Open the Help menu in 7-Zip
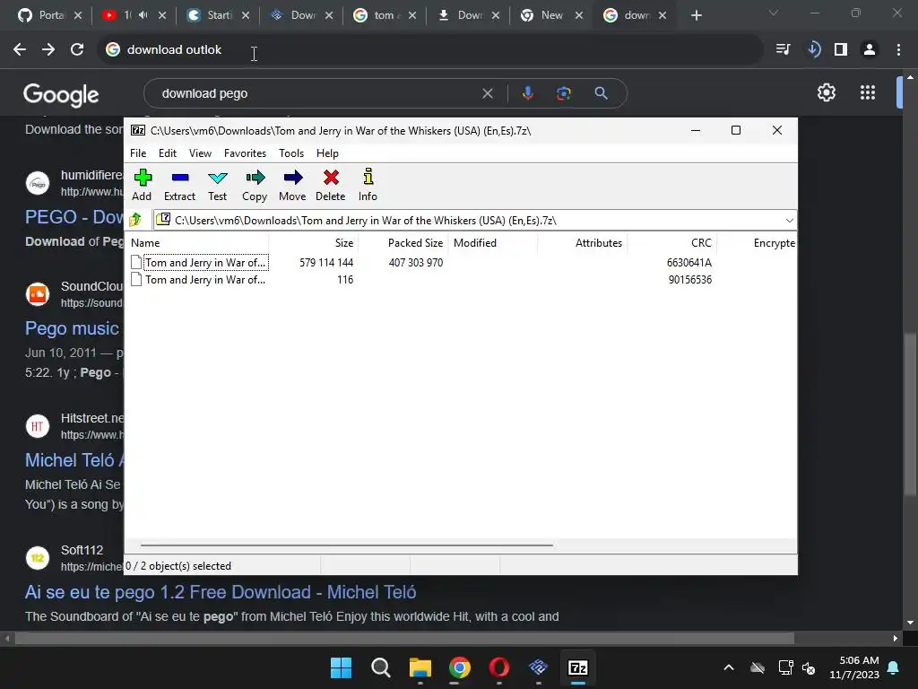The width and height of the screenshot is (918, 689). click(327, 153)
